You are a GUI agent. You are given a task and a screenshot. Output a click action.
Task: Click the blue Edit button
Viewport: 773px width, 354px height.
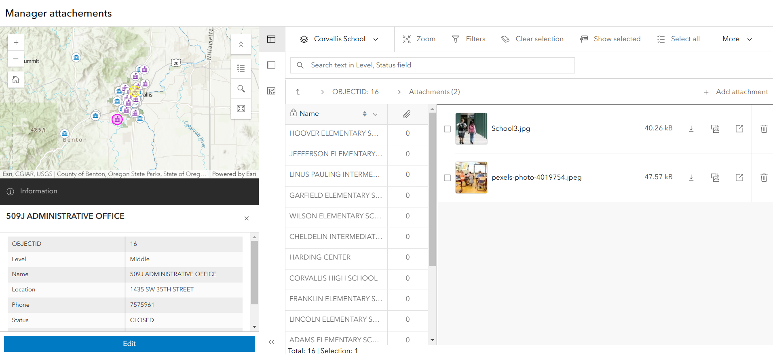129,344
